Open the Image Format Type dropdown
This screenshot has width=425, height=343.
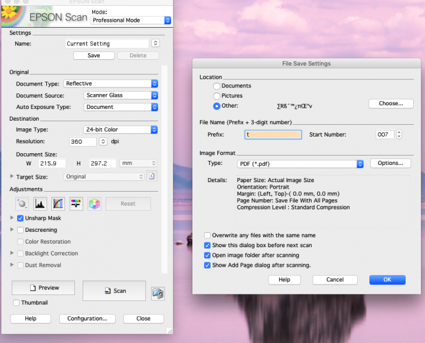point(300,164)
